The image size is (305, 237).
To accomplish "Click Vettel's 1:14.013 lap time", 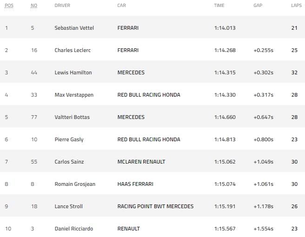I will point(225,28).
